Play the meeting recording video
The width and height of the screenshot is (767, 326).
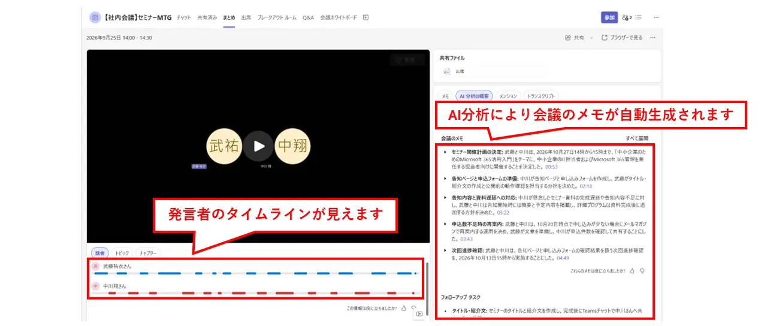(x=258, y=146)
